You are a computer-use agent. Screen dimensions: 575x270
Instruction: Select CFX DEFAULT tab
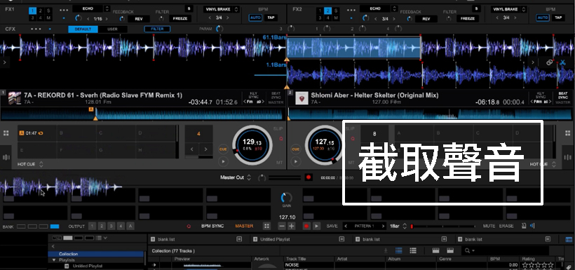pos(83,29)
